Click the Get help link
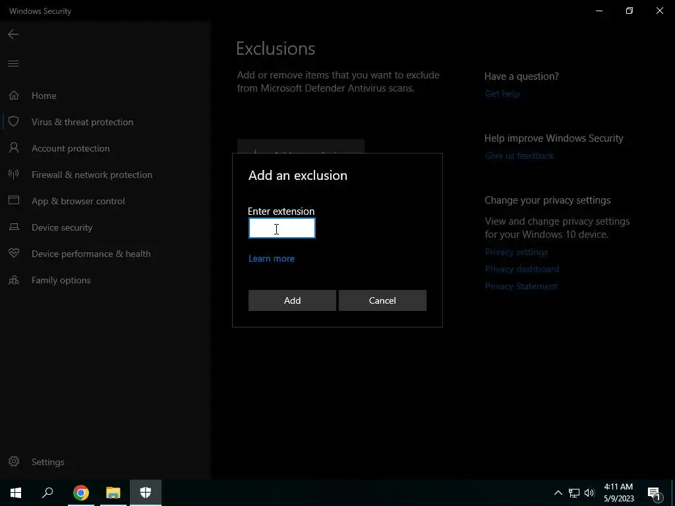675x506 pixels. [502, 94]
